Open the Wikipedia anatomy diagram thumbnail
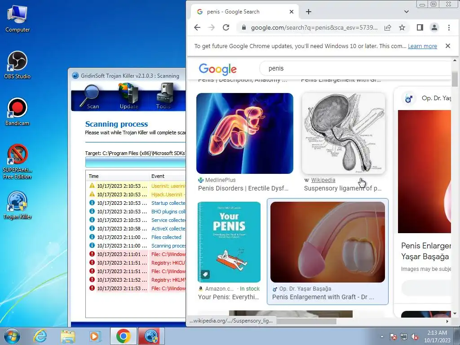Image resolution: width=460 pixels, height=345 pixels. pos(344,133)
